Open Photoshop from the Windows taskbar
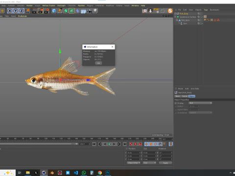The height and width of the screenshot is (176, 235). click(108, 173)
